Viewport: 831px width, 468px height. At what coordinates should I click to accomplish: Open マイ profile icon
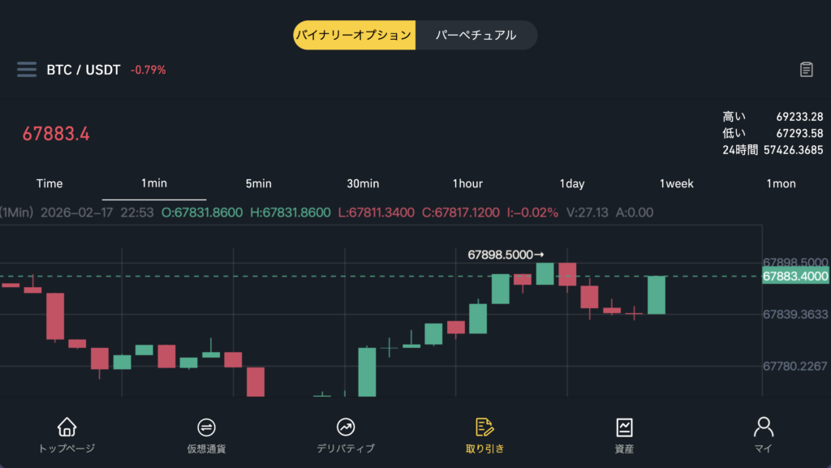point(763,427)
